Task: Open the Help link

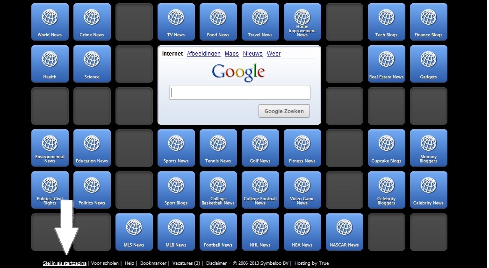Action: tap(129, 263)
